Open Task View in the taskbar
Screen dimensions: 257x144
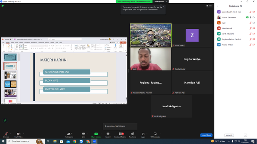click(x=48, y=141)
